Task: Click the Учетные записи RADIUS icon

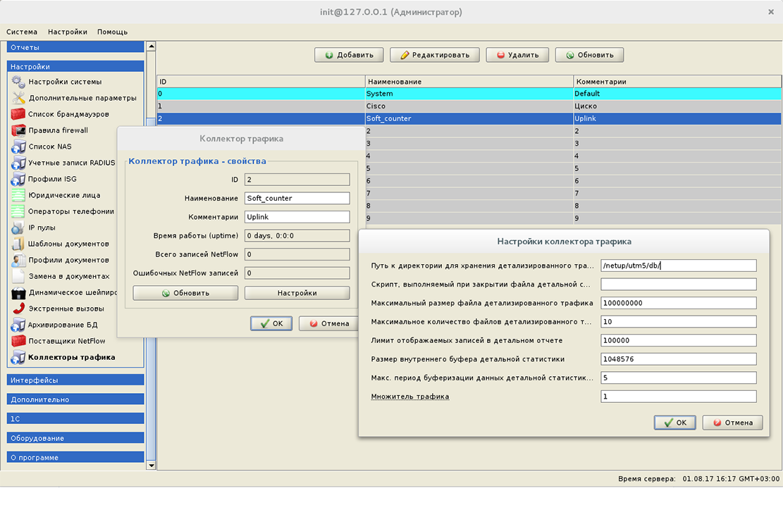Action: point(18,163)
